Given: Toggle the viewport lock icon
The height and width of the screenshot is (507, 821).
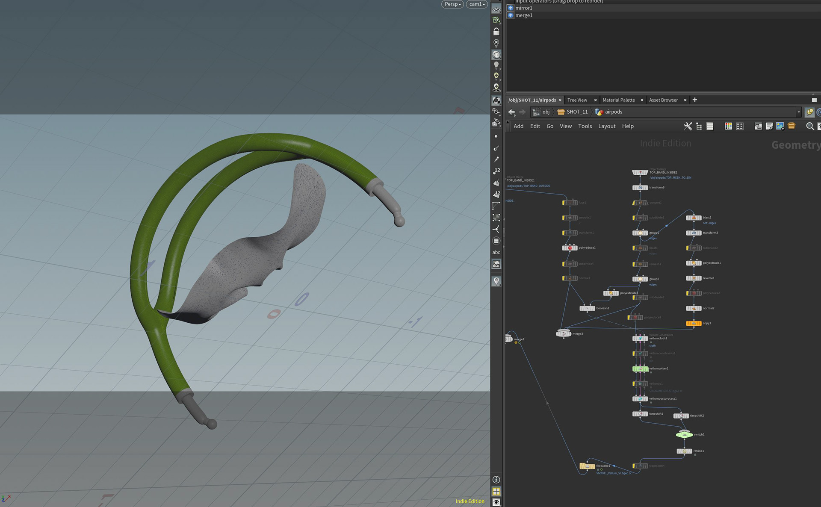Looking at the screenshot, I should (x=496, y=31).
